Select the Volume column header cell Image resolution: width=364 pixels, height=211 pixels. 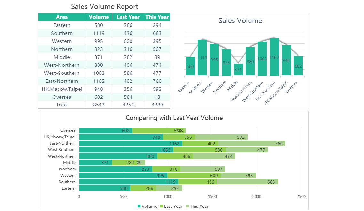(99, 17)
